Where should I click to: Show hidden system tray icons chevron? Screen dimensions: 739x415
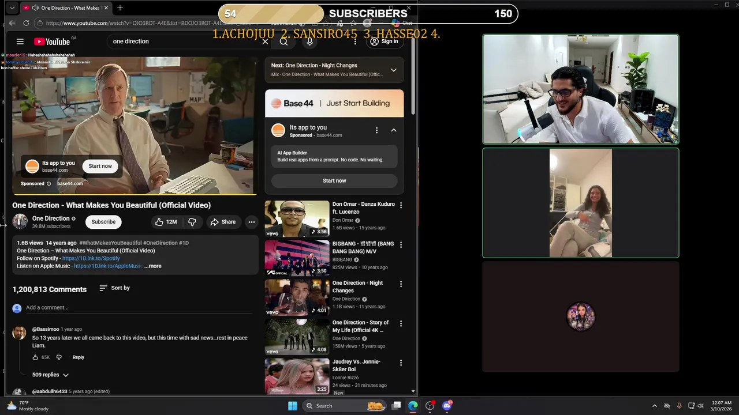654,406
